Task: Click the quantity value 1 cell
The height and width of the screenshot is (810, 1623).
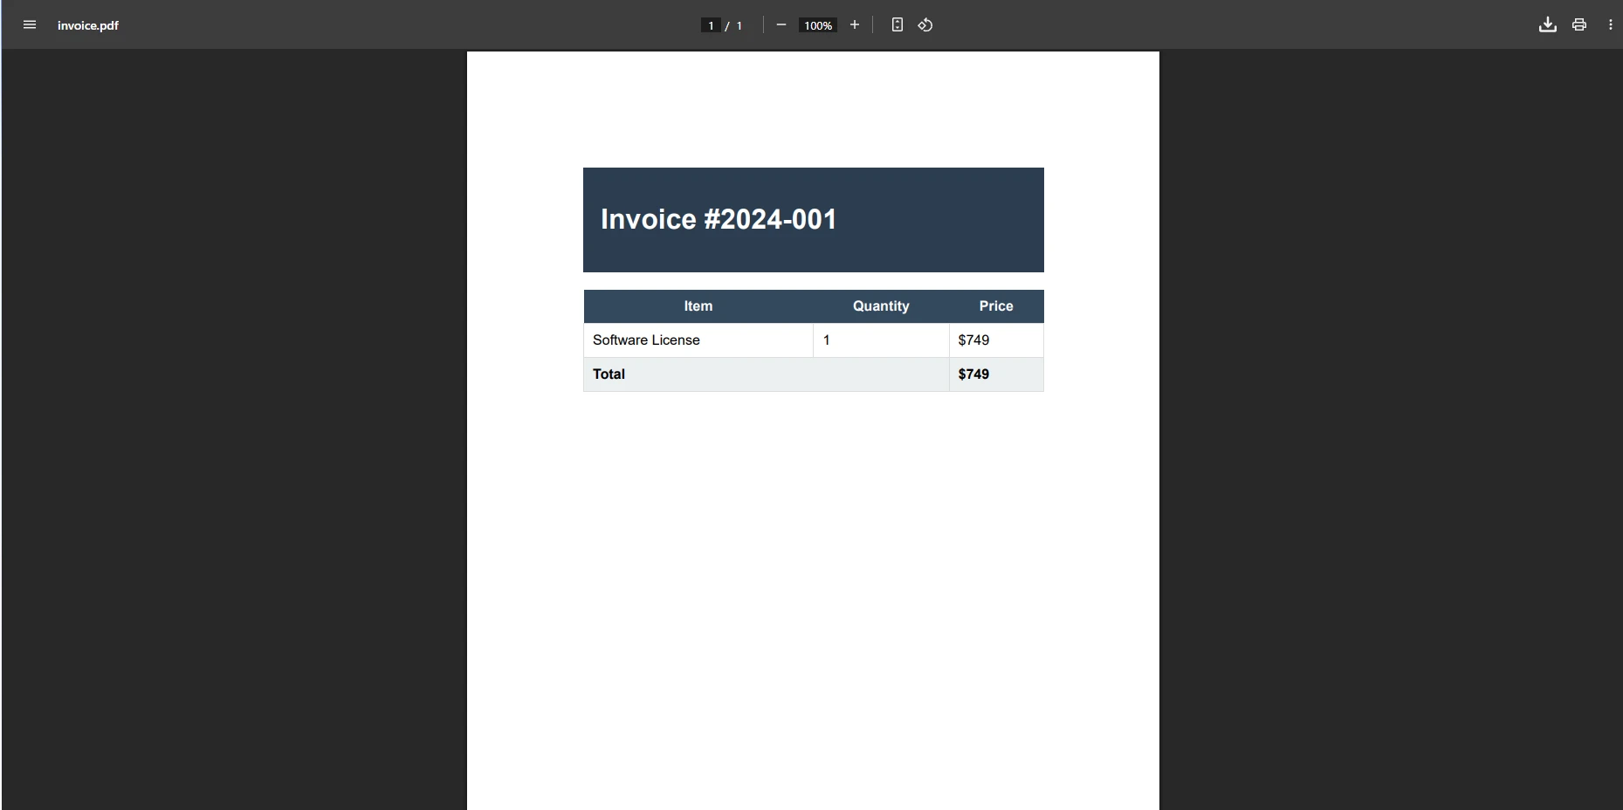Action: pos(827,340)
